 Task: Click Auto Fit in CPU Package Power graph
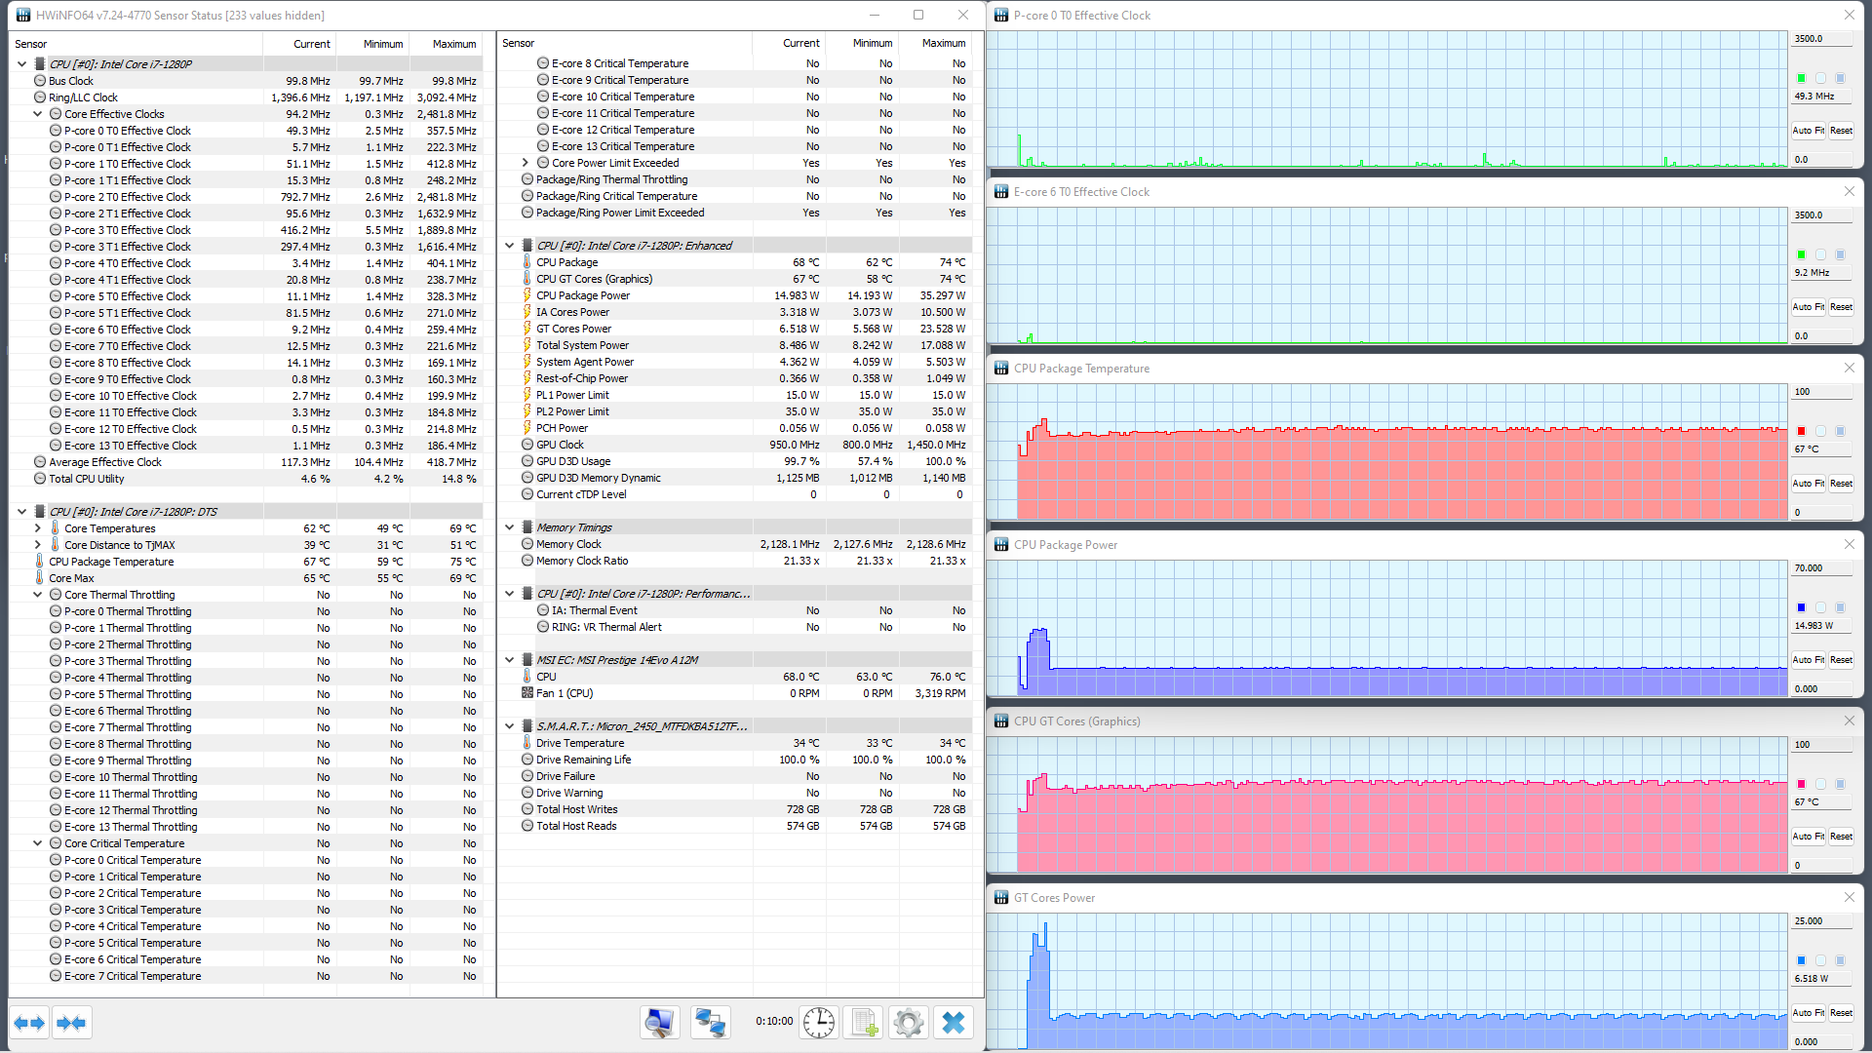tap(1808, 660)
